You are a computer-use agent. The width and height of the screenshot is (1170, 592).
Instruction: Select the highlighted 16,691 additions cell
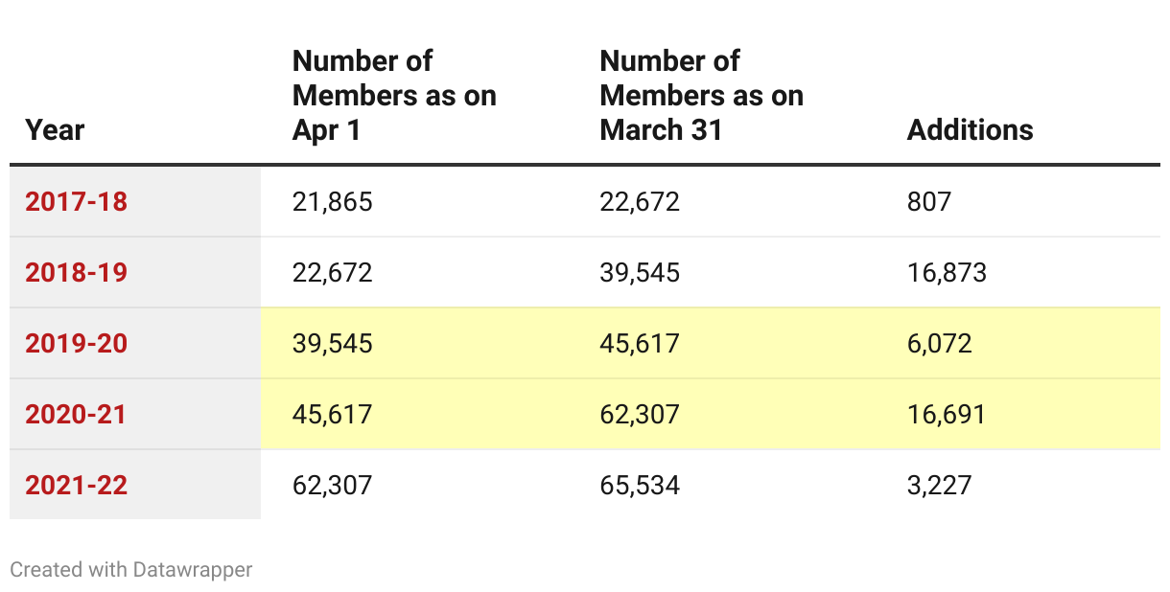947,415
